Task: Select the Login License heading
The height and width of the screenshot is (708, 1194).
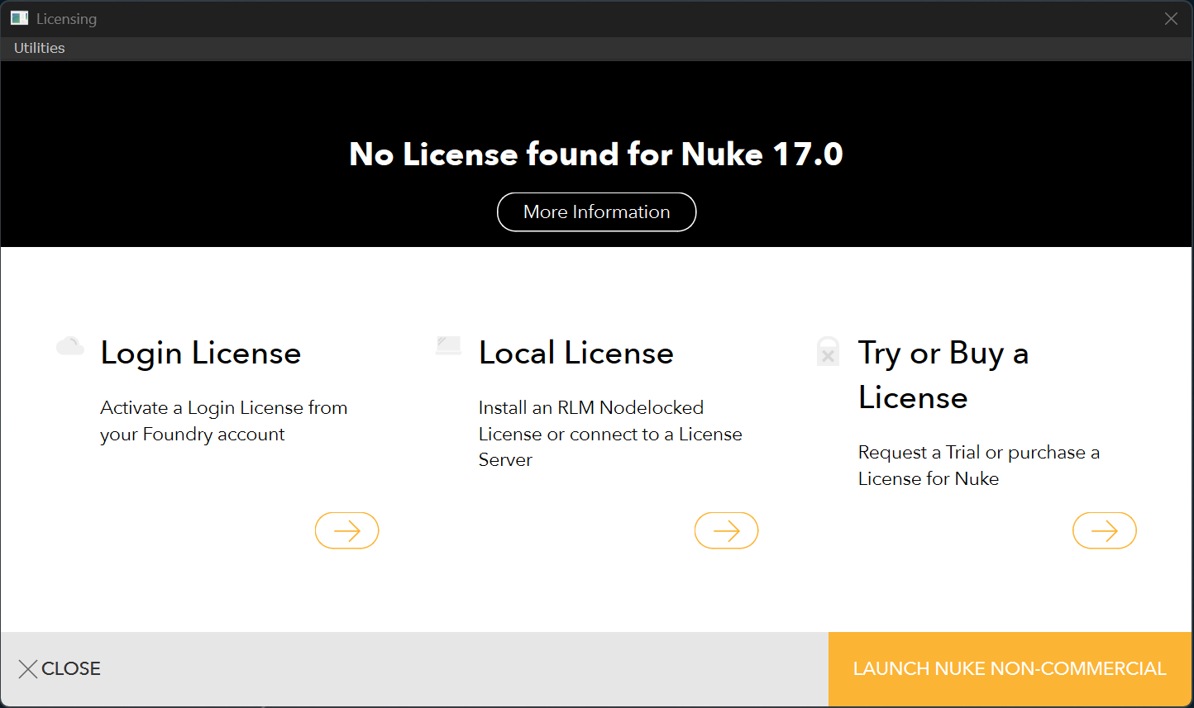Action: (201, 354)
